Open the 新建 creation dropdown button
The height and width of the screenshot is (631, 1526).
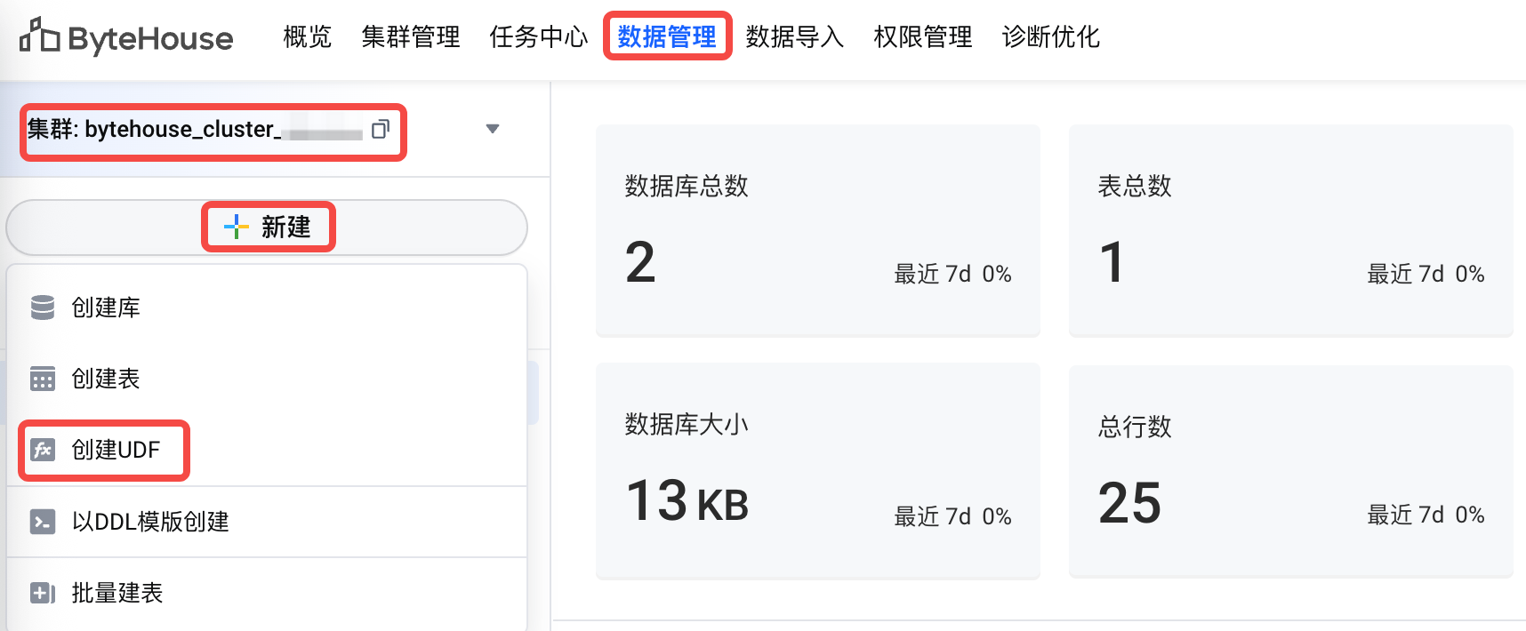click(x=267, y=228)
